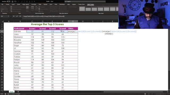Toggle the AutoSave switch
Image resolution: width=170 pixels, height=95 pixels.
(x=9, y=2)
